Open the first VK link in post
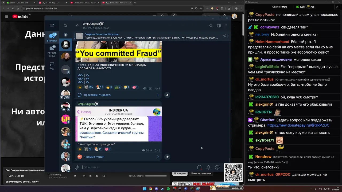Viewport: 342px width, 192px height. 88,75
